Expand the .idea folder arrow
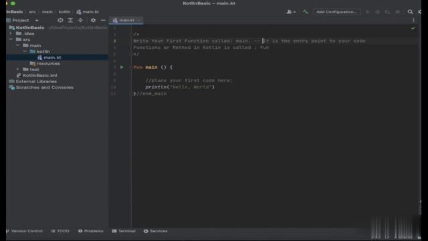This screenshot has width=428, height=241. click(x=11, y=33)
